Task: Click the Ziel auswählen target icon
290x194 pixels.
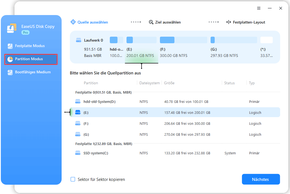Action: (x=151, y=22)
